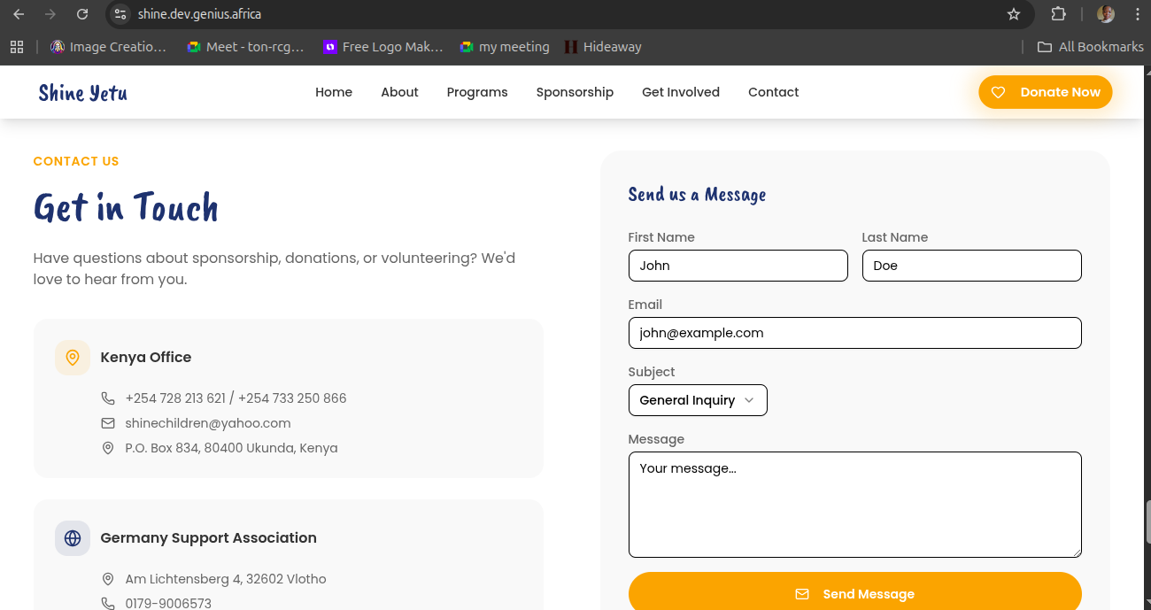Click the browser address bar URL
The width and height of the screenshot is (1151, 610).
199,14
